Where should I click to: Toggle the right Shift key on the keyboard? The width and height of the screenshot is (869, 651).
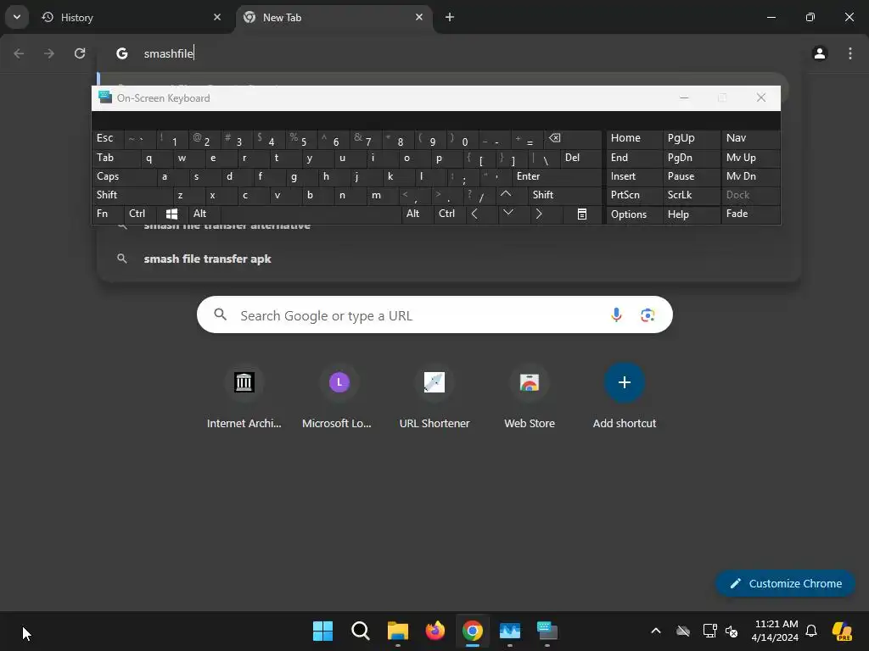point(564,195)
